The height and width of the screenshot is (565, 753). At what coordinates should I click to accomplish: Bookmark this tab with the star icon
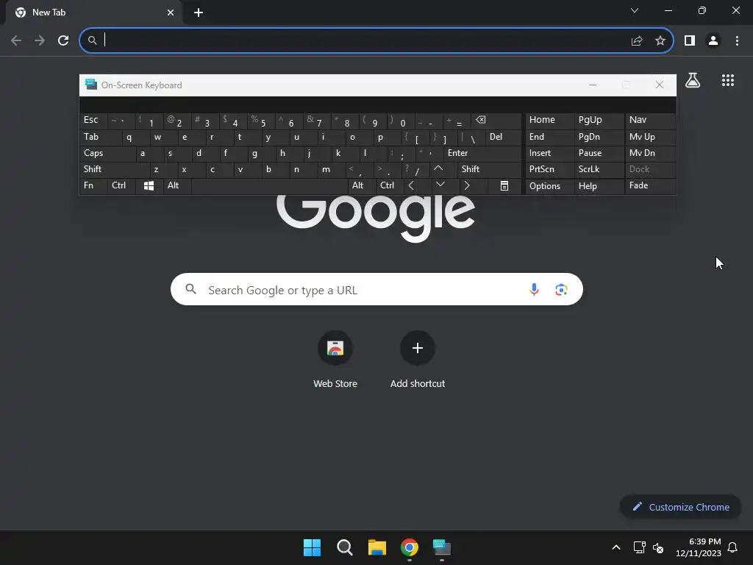660,41
